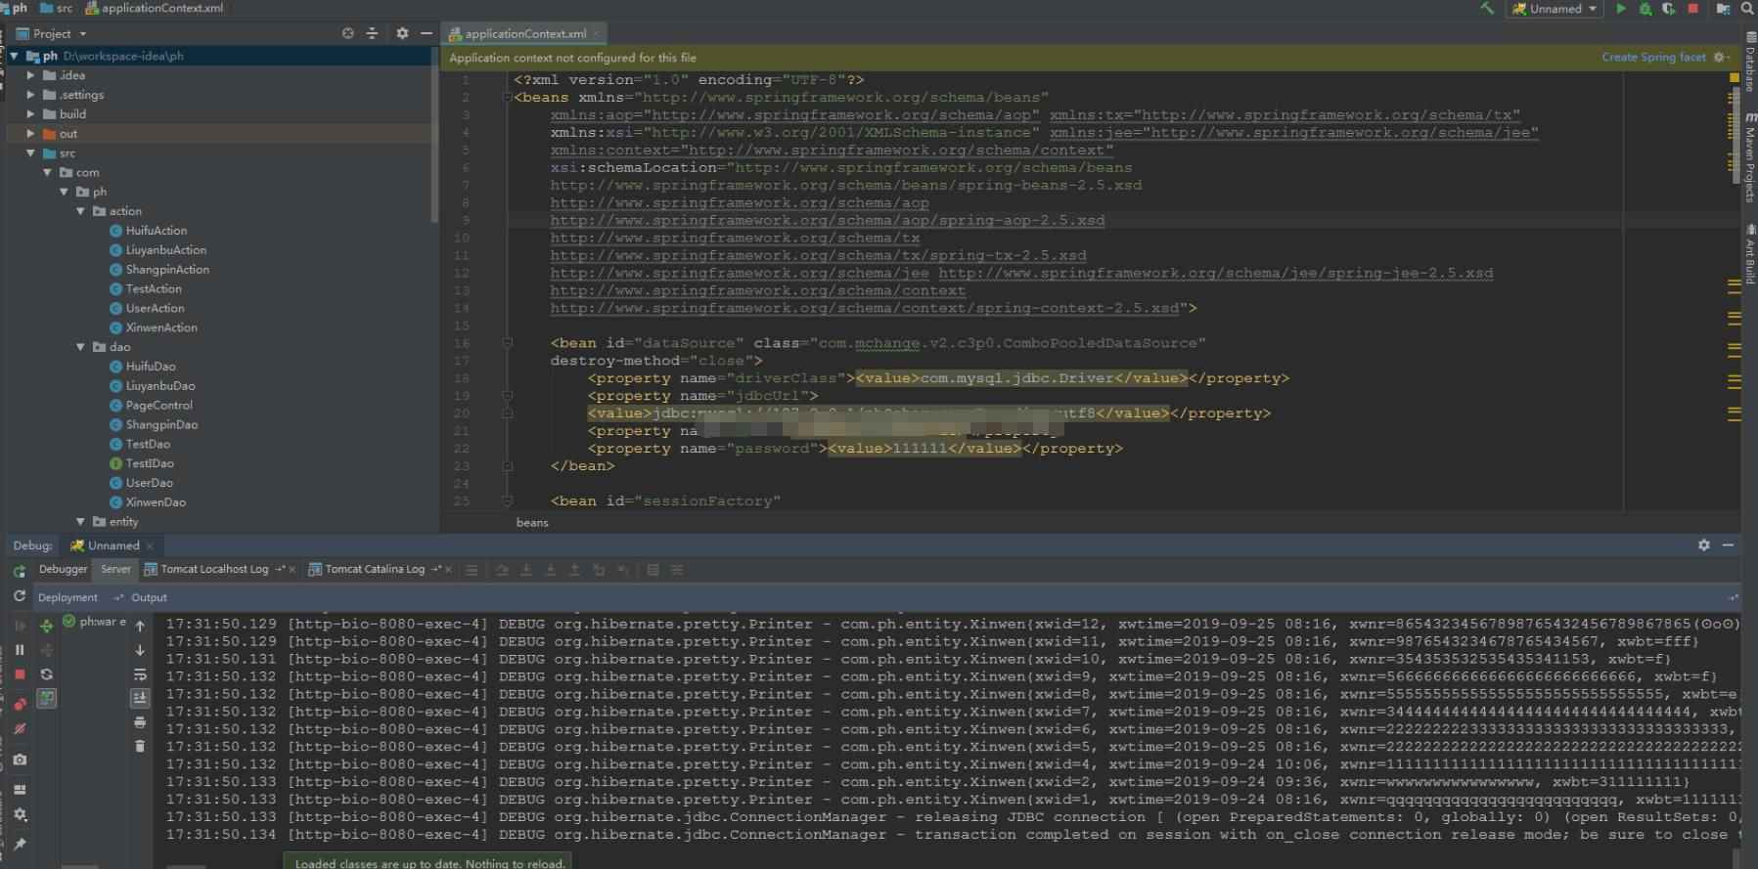Open the Unnamed run configuration dropdown
The width and height of the screenshot is (1758, 869).
point(1555,9)
